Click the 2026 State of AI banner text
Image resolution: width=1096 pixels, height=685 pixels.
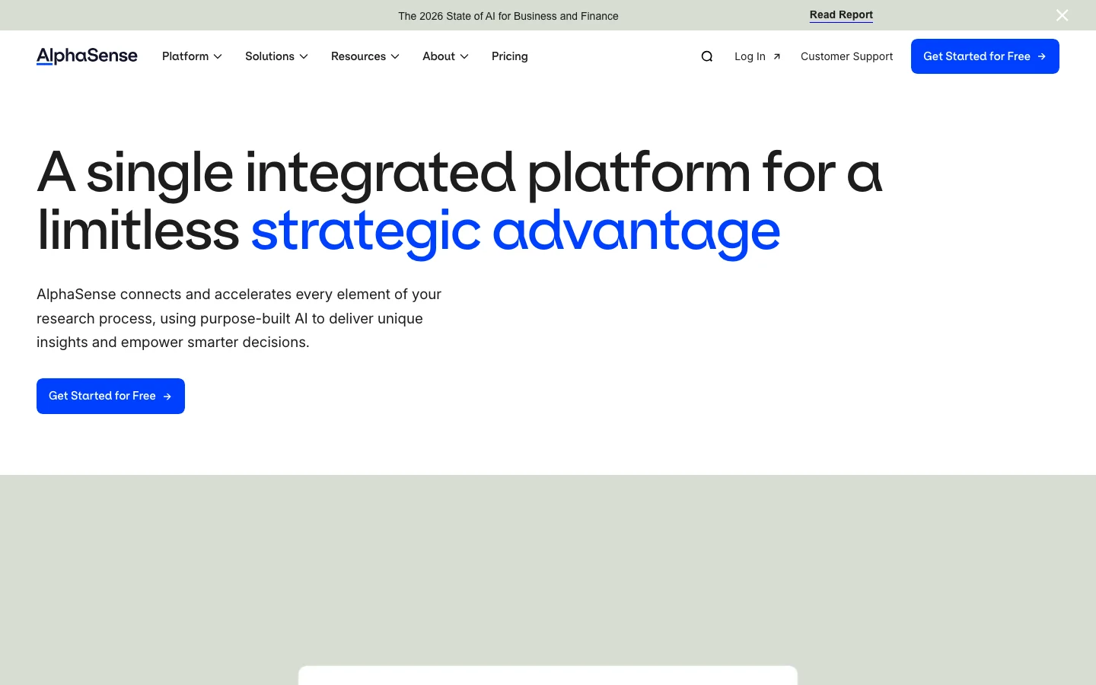pos(508,16)
